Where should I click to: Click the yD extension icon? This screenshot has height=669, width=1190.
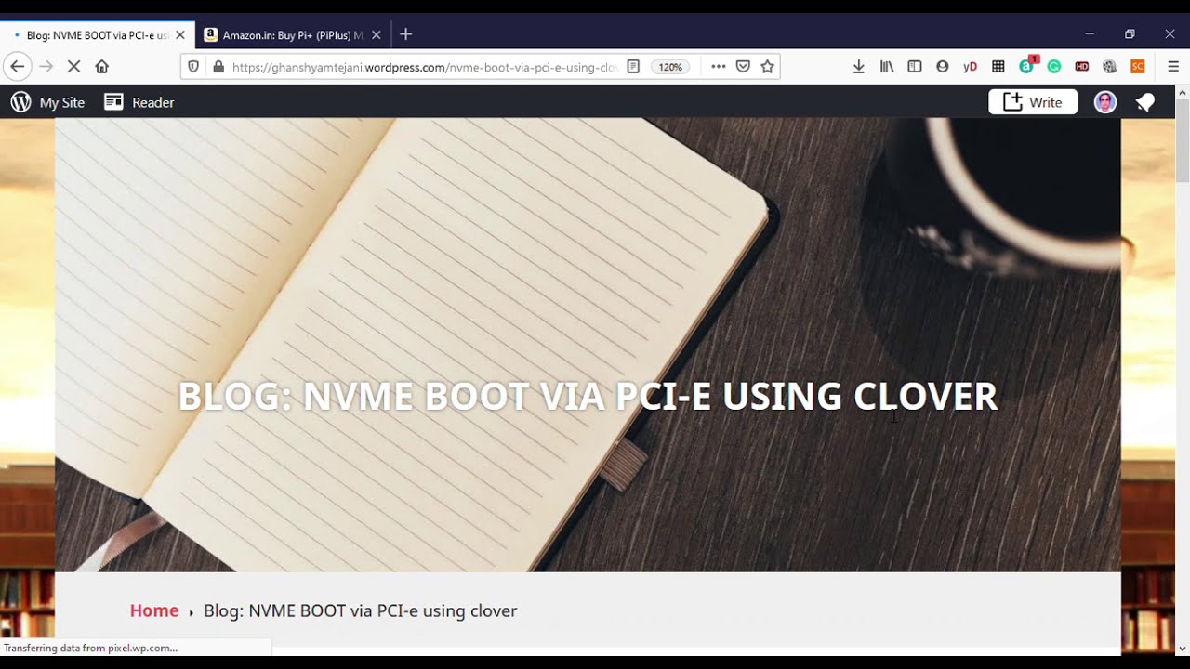971,67
